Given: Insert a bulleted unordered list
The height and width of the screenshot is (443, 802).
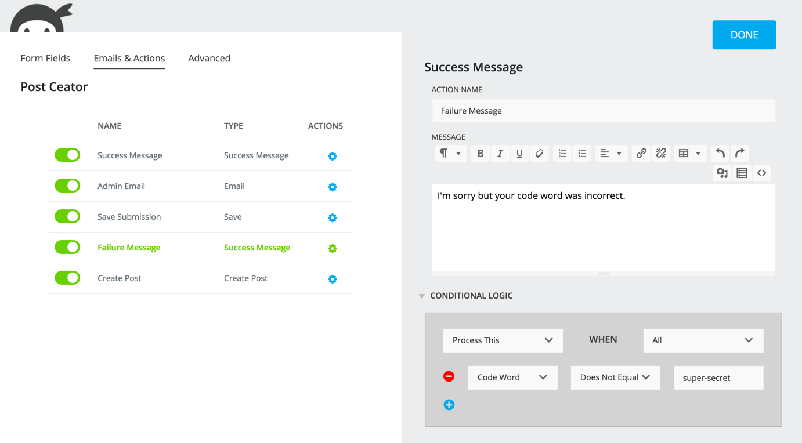Looking at the screenshot, I should (x=582, y=154).
